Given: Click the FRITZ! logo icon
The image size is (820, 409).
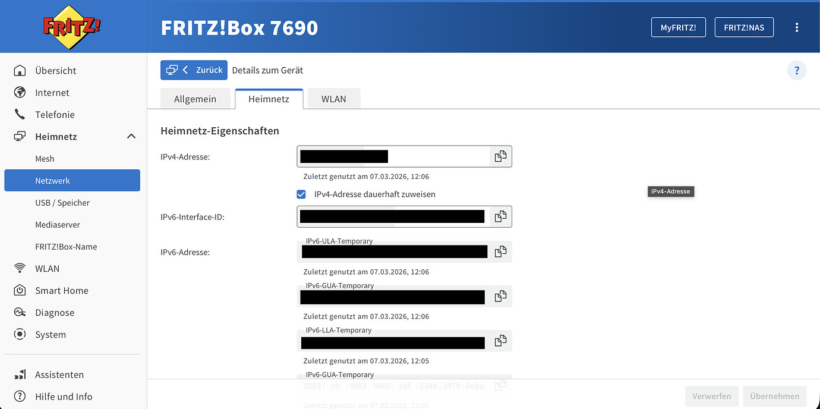Looking at the screenshot, I should pos(72,27).
